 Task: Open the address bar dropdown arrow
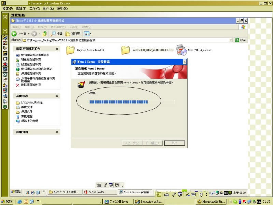coord(231,40)
